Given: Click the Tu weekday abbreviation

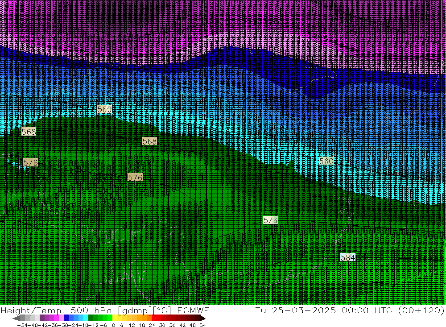Looking at the screenshot, I should (261, 310).
